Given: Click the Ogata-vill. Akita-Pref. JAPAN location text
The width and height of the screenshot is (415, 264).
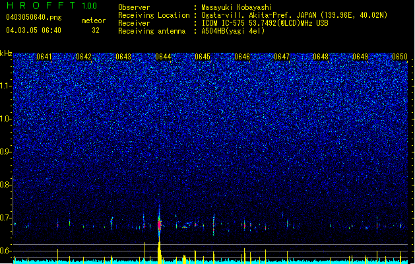Looking at the screenshot, I should 294,15.
